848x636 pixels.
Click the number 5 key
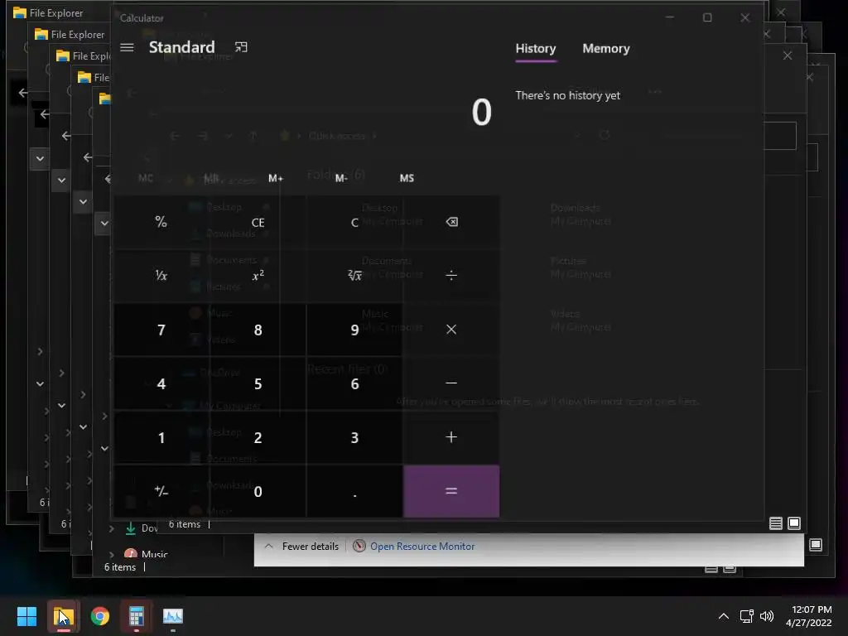pyautogui.click(x=258, y=383)
